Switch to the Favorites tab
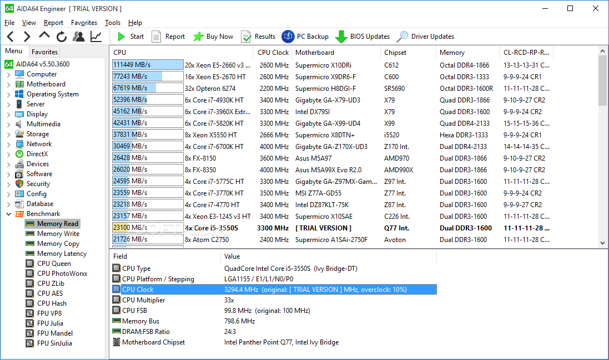Screen dimensions: 609x360 coord(44,52)
